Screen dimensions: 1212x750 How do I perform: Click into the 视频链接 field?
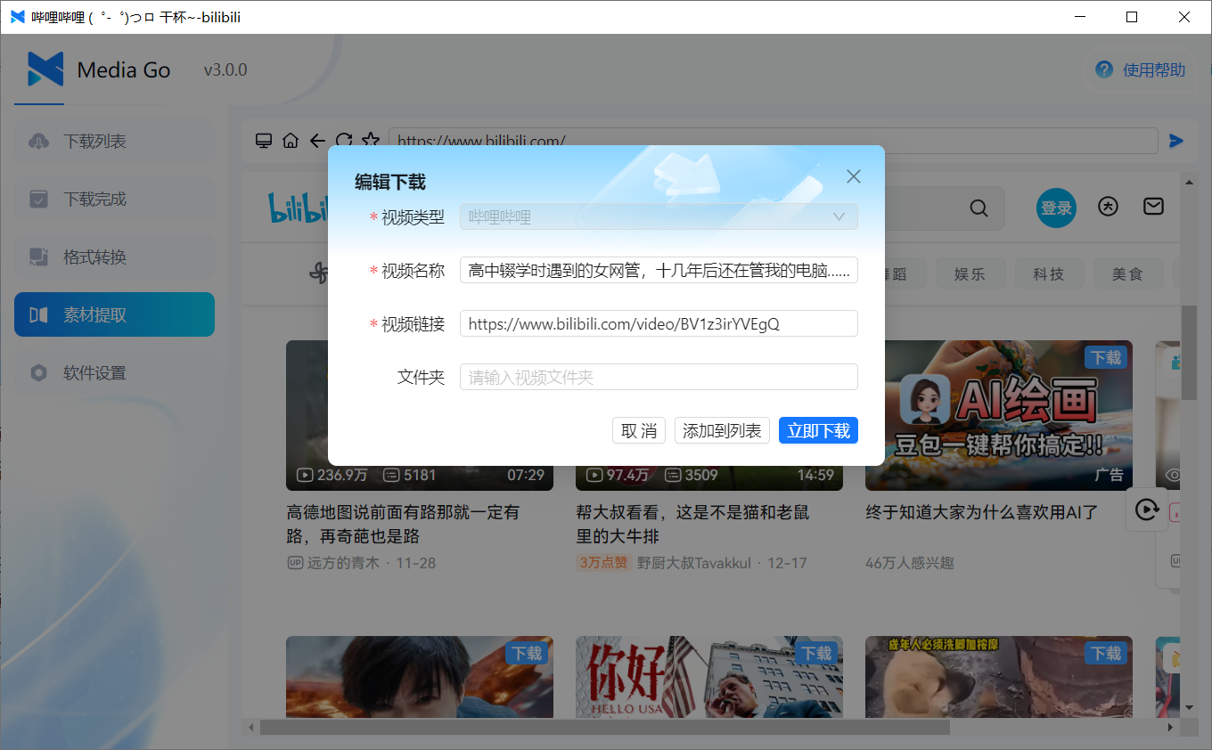pyautogui.click(x=659, y=323)
